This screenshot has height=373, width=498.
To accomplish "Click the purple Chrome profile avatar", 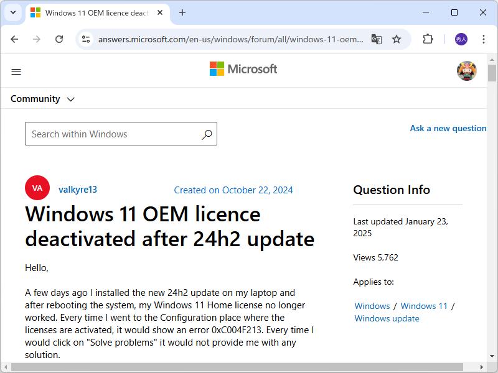I will point(459,39).
